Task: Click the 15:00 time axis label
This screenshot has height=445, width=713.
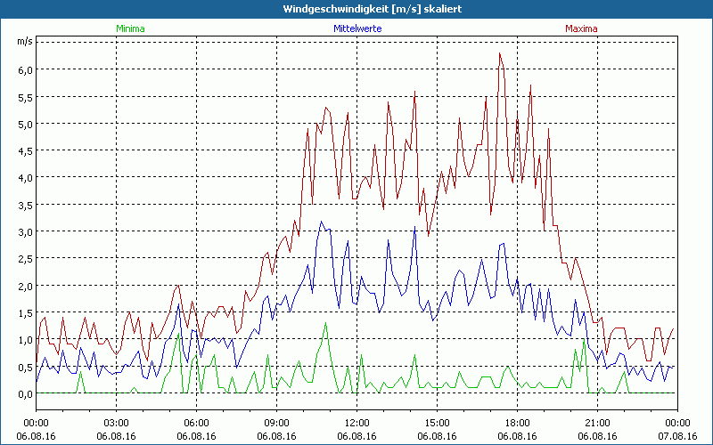Action: pos(437,423)
